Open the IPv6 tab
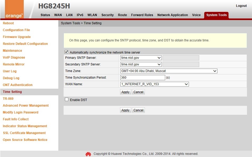This screenshot has height=157, width=252. [80, 15]
